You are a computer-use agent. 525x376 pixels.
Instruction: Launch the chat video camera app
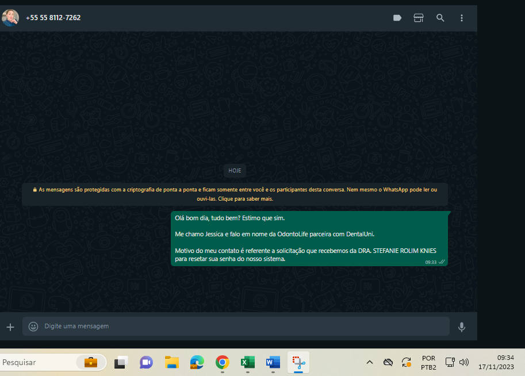tap(146, 362)
